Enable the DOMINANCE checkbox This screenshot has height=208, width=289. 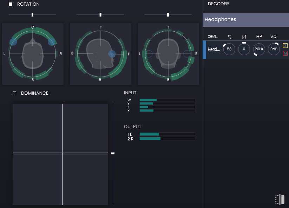14,93
